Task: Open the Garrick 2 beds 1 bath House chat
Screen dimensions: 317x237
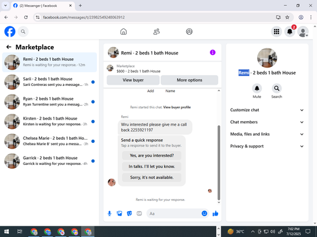Action: [x=49, y=161]
